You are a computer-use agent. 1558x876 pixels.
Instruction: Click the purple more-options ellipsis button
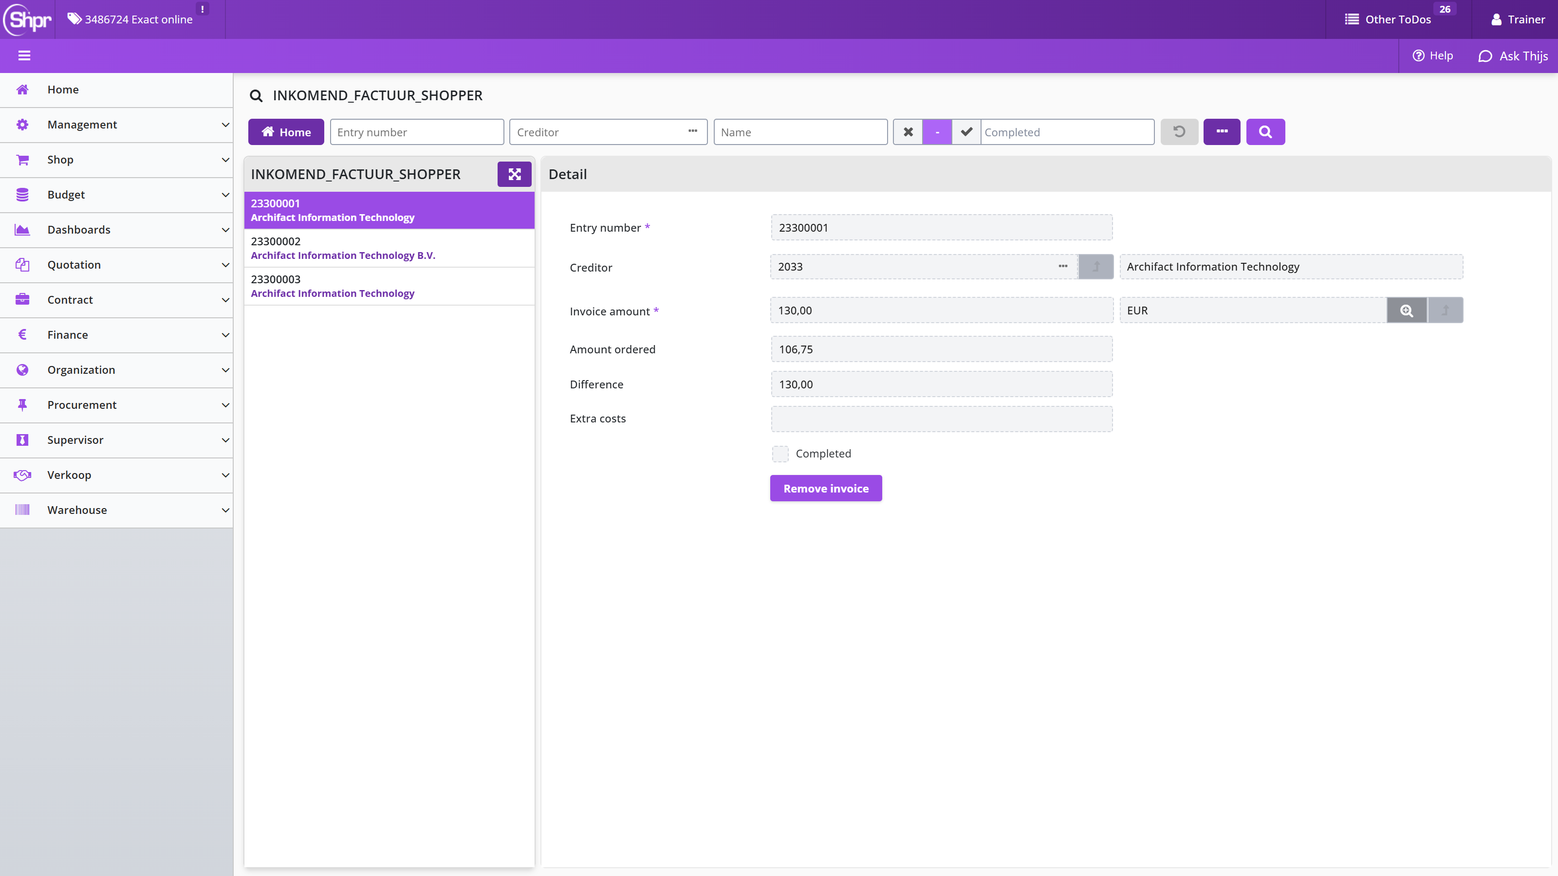1222,132
